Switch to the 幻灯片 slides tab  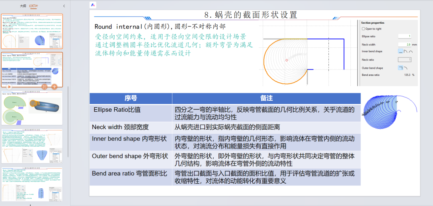coord(34,6)
